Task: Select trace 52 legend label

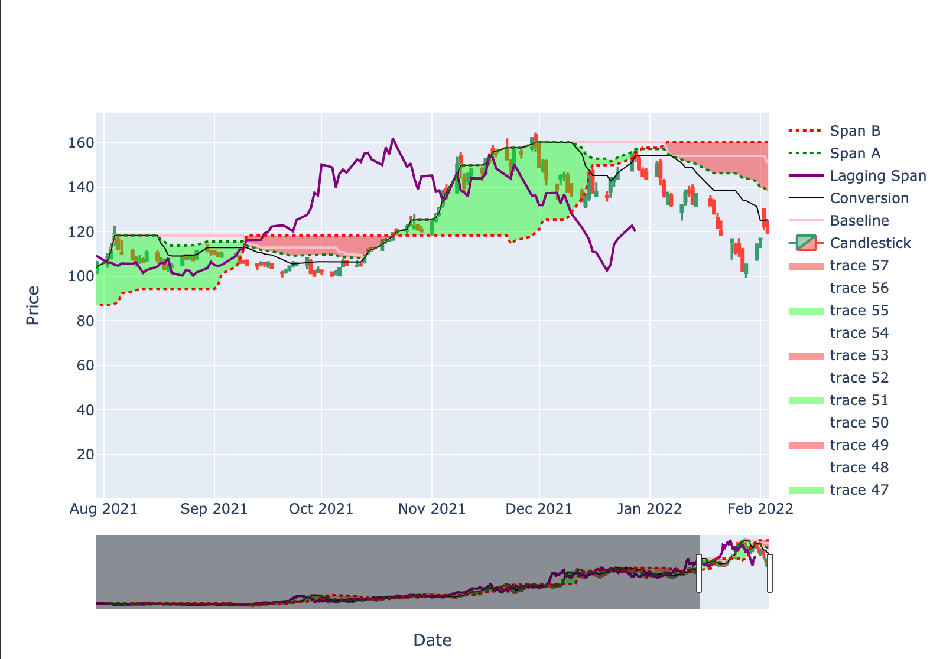Action: [x=859, y=378]
